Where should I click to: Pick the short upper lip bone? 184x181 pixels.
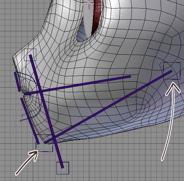[x=17, y=82]
